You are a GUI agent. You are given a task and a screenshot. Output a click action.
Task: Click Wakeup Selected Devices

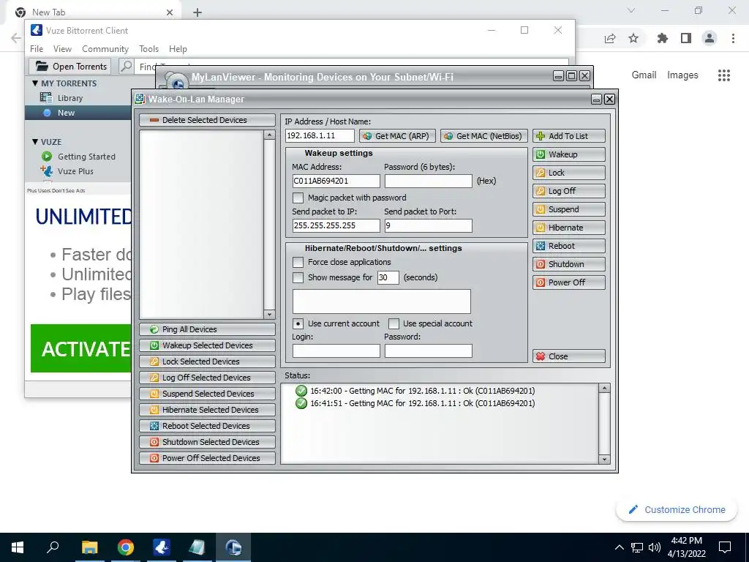point(207,345)
